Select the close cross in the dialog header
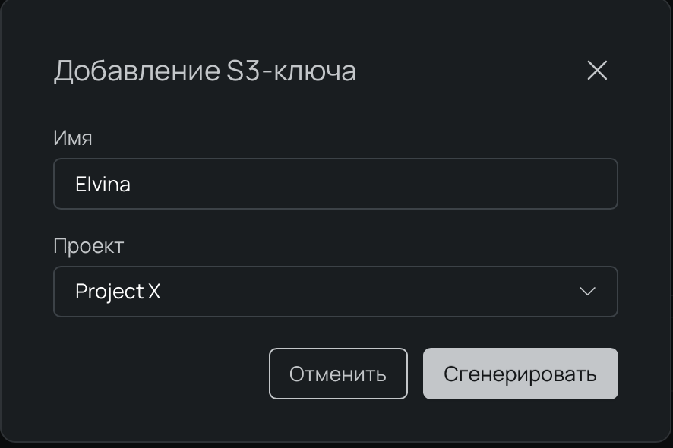This screenshot has height=448, width=673. 597,71
